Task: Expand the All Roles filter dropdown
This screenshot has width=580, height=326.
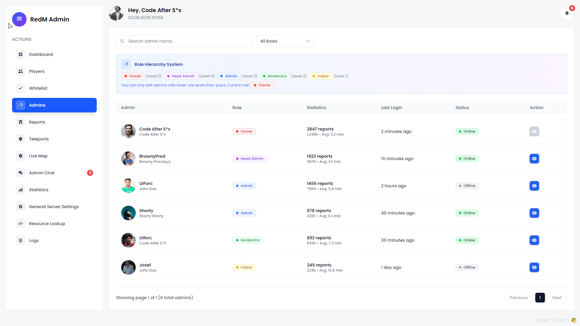Action: tap(285, 41)
